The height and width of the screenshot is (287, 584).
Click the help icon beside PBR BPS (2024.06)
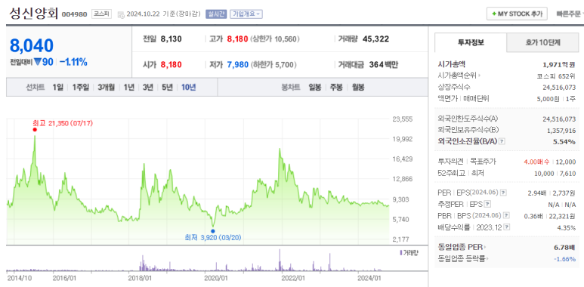pyautogui.click(x=506, y=215)
